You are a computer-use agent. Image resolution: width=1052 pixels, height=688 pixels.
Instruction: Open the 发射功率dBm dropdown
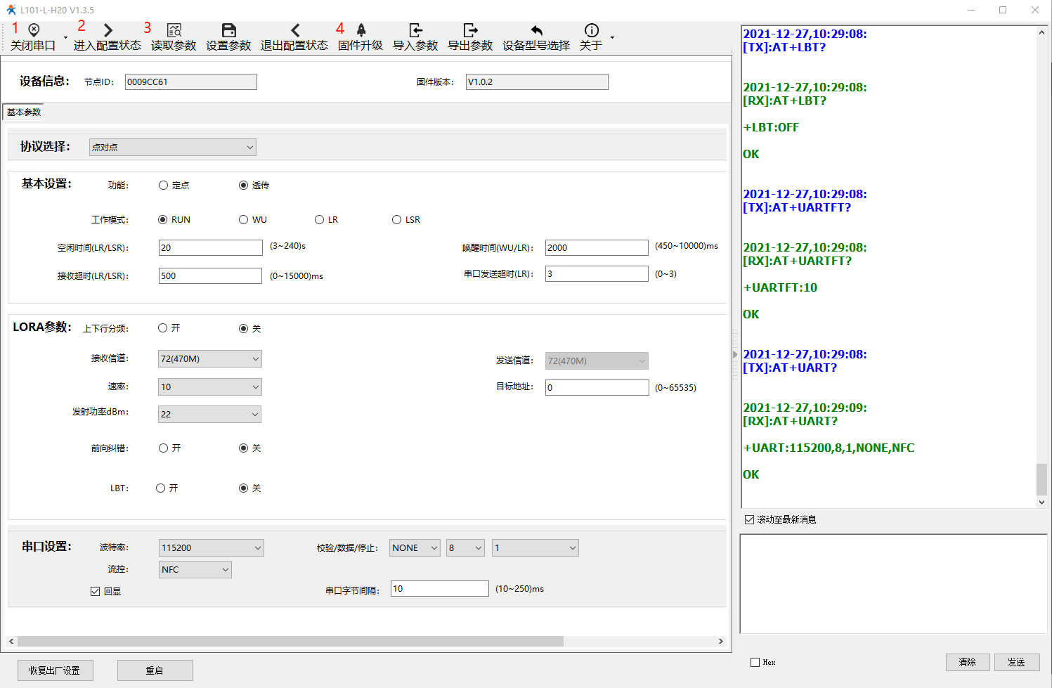coord(209,415)
